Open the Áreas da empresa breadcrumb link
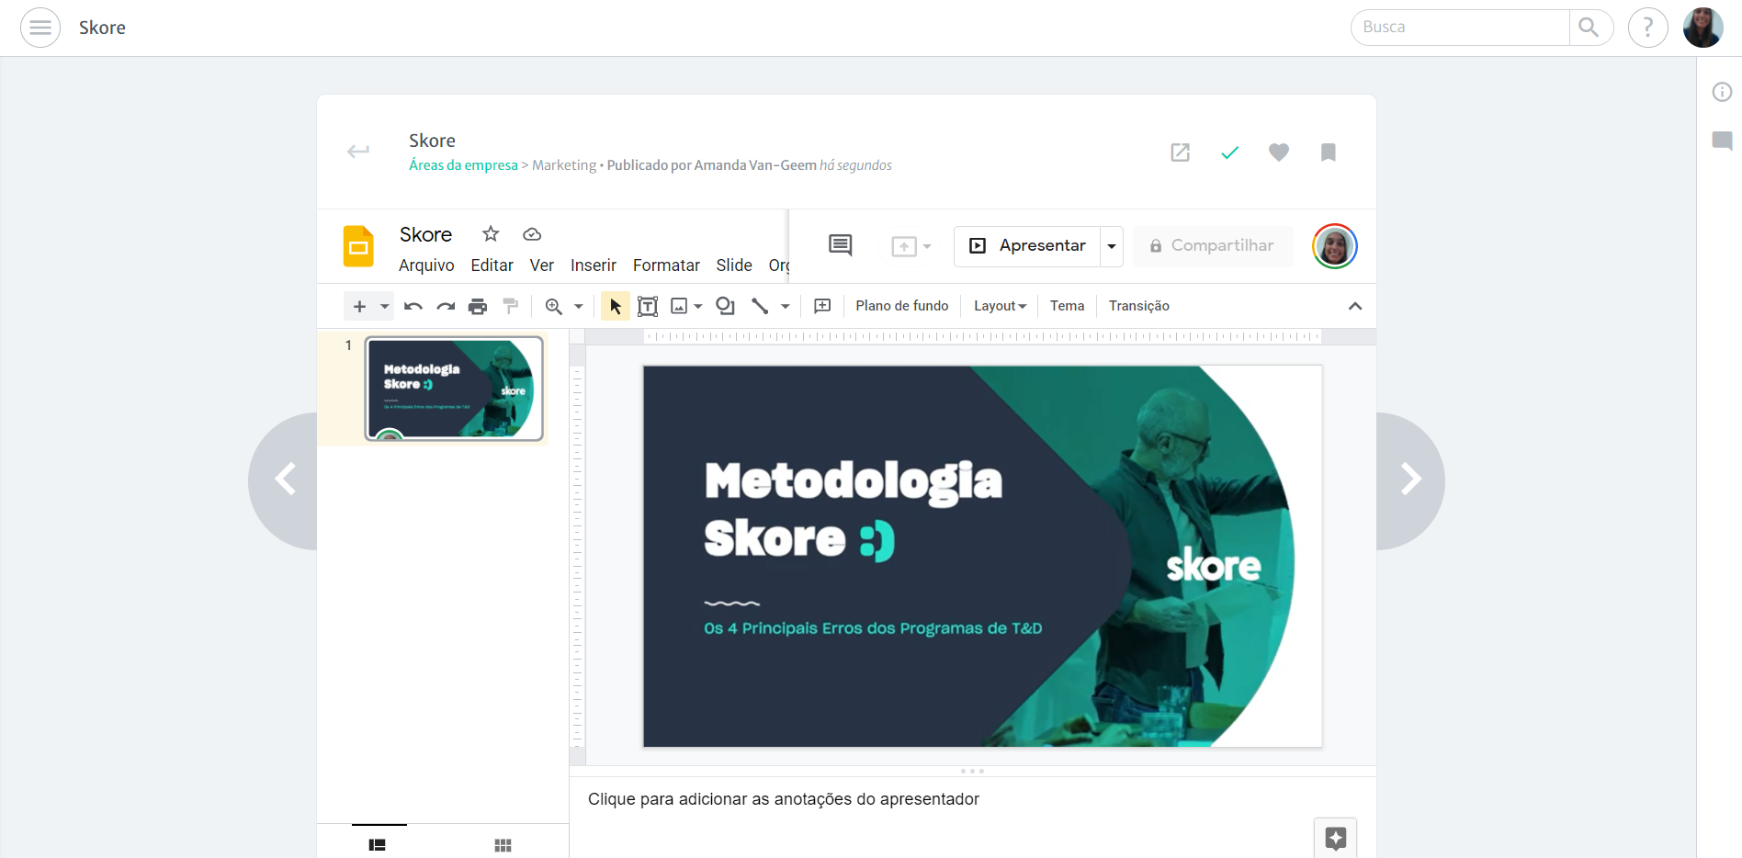Image resolution: width=1742 pixels, height=858 pixels. click(463, 165)
